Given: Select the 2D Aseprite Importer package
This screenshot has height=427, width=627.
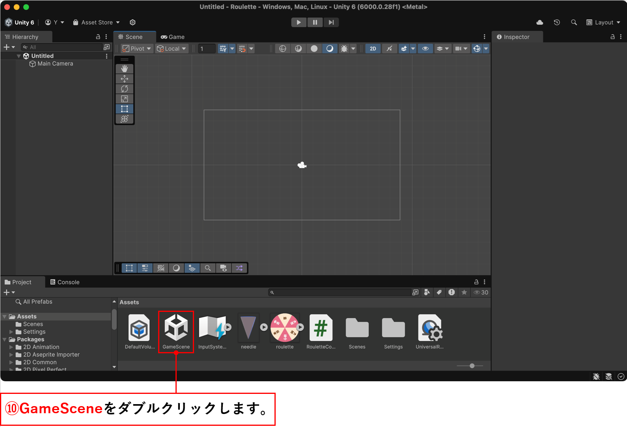Looking at the screenshot, I should click(x=51, y=355).
